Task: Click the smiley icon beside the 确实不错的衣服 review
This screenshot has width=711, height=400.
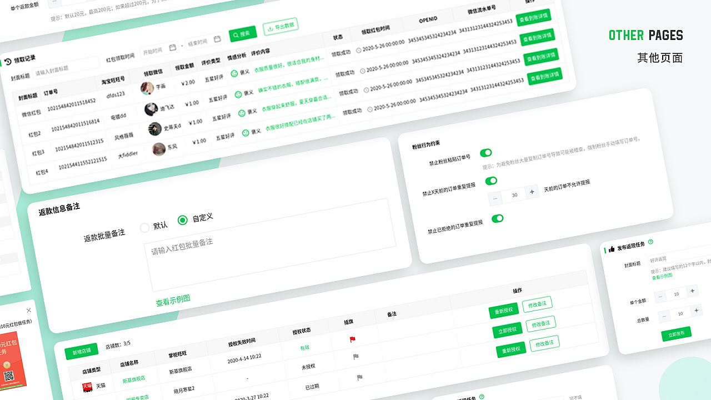Action: [x=238, y=94]
